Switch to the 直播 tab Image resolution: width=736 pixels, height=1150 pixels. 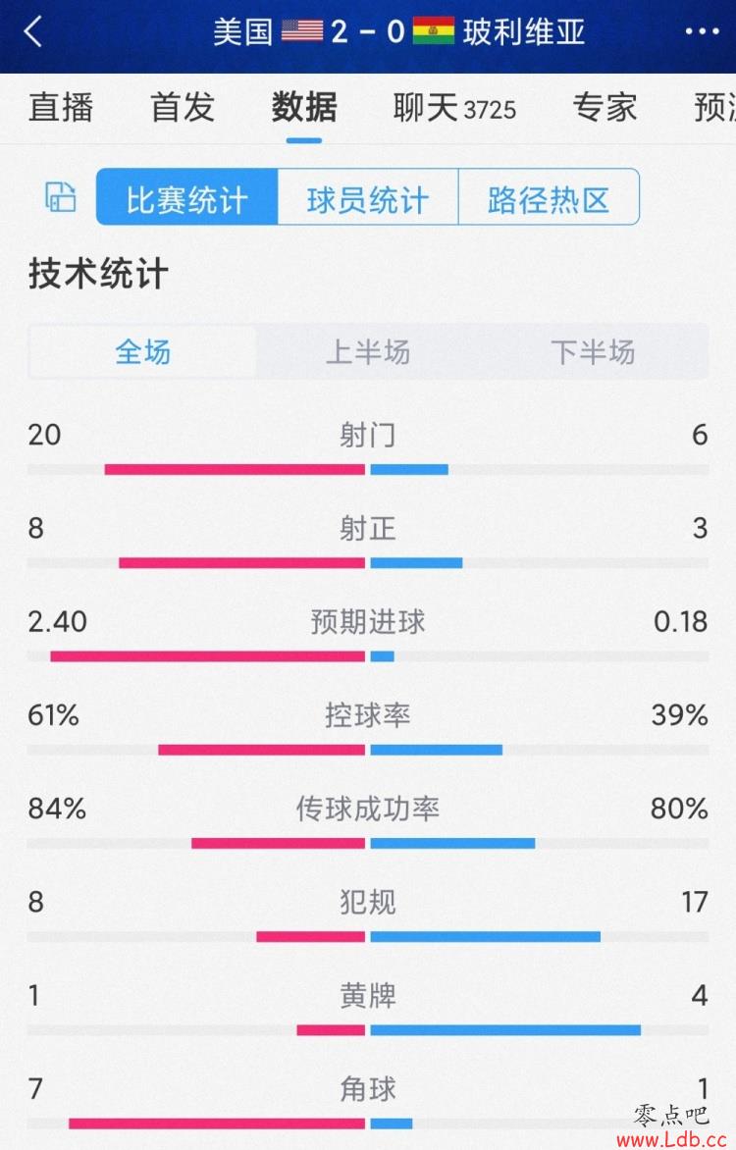point(61,107)
